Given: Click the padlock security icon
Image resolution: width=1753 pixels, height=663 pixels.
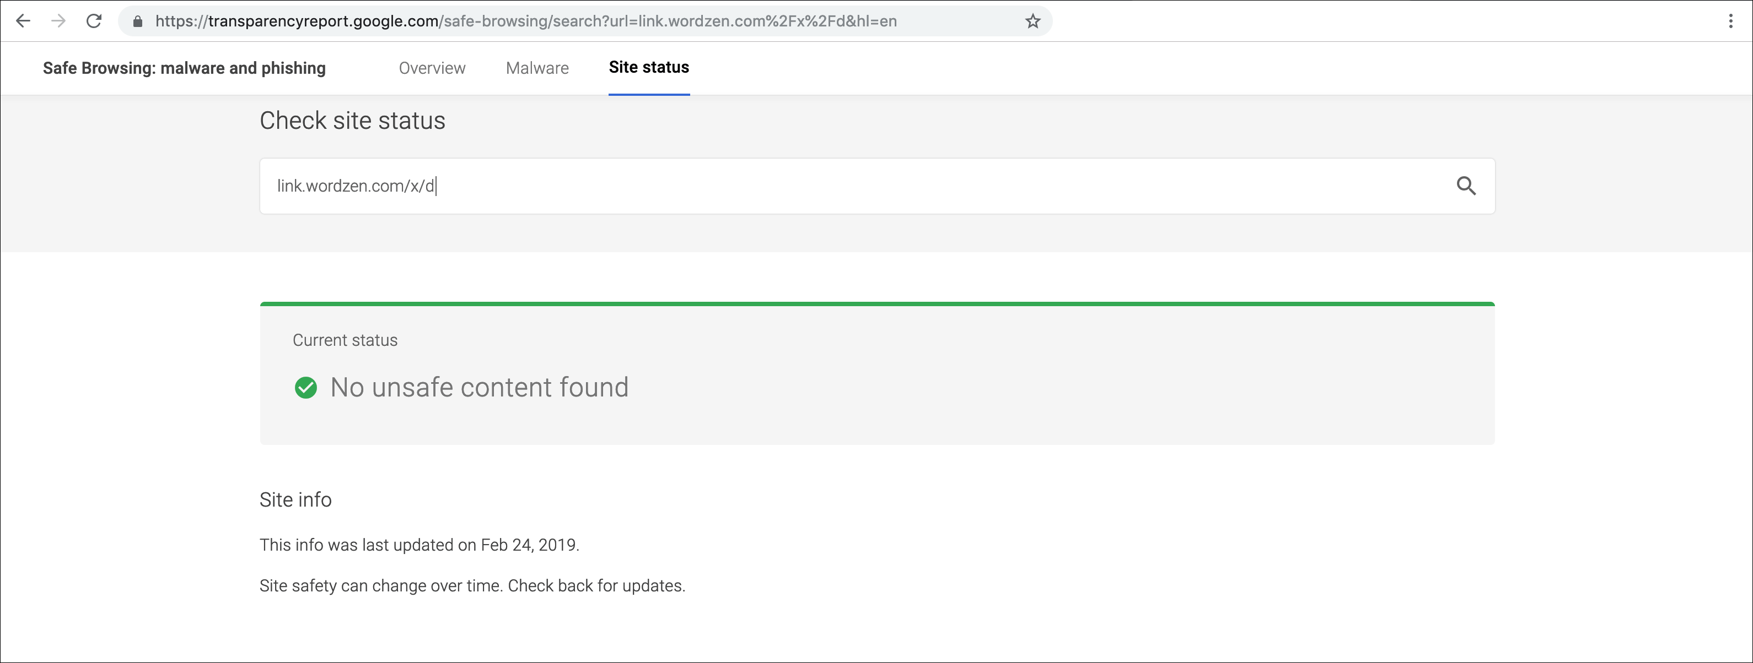Looking at the screenshot, I should pyautogui.click(x=137, y=22).
